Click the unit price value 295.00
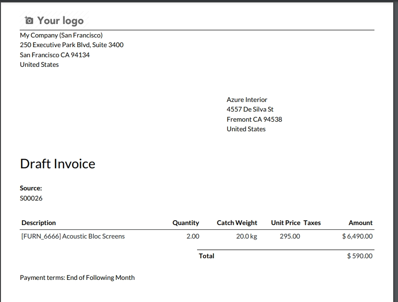The image size is (398, 302). pos(290,236)
